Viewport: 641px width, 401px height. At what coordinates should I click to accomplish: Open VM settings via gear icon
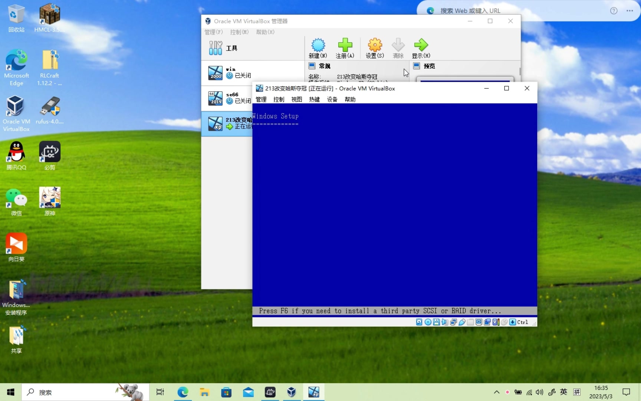[375, 48]
